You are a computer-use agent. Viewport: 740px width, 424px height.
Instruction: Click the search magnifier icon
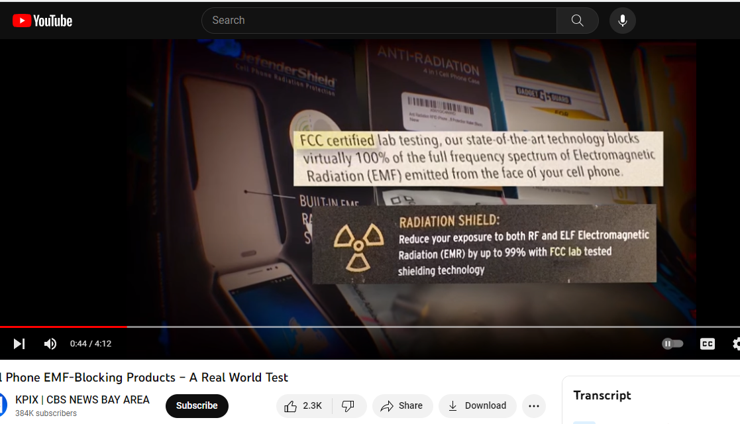tap(576, 20)
